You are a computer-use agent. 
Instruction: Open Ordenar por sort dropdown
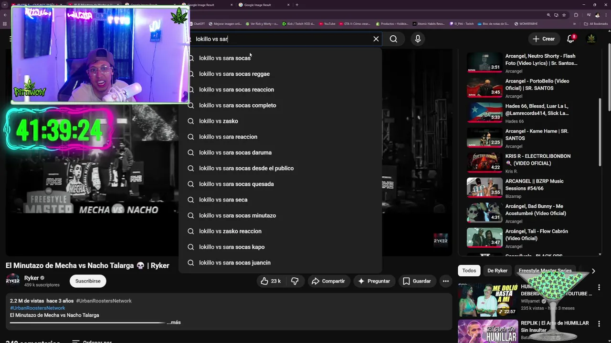tap(92, 342)
